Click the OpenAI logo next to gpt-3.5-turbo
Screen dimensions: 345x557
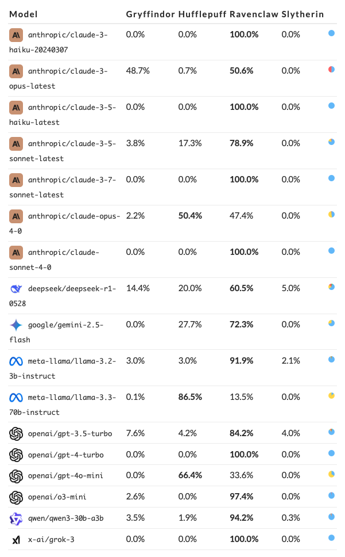16,433
